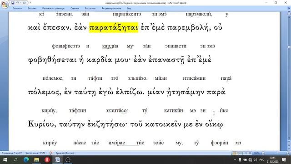This screenshot has width=291, height=164.
Task: Go to previous page button
Action: coord(289,142)
